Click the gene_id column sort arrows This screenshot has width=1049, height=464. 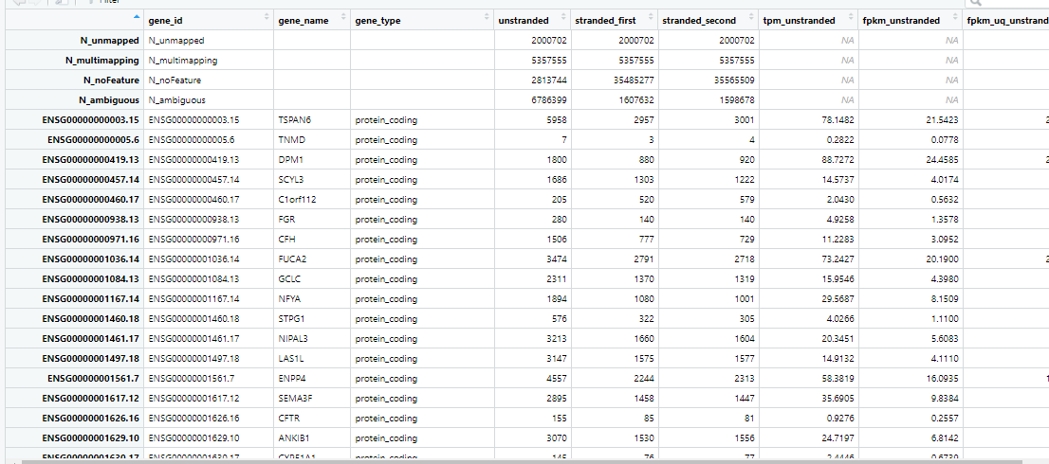[x=267, y=16]
